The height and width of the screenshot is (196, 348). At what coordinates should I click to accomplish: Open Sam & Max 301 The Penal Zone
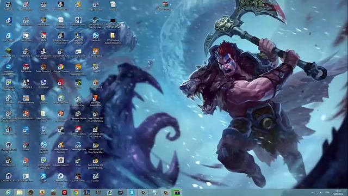tap(96, 116)
